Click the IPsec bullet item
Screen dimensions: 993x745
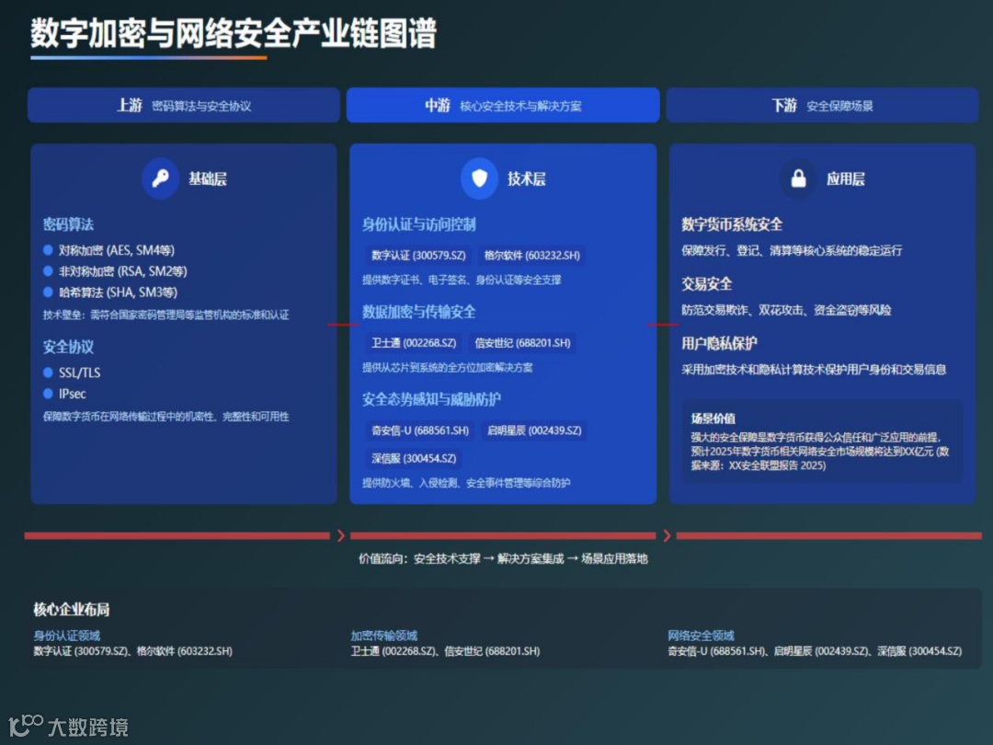point(64,394)
